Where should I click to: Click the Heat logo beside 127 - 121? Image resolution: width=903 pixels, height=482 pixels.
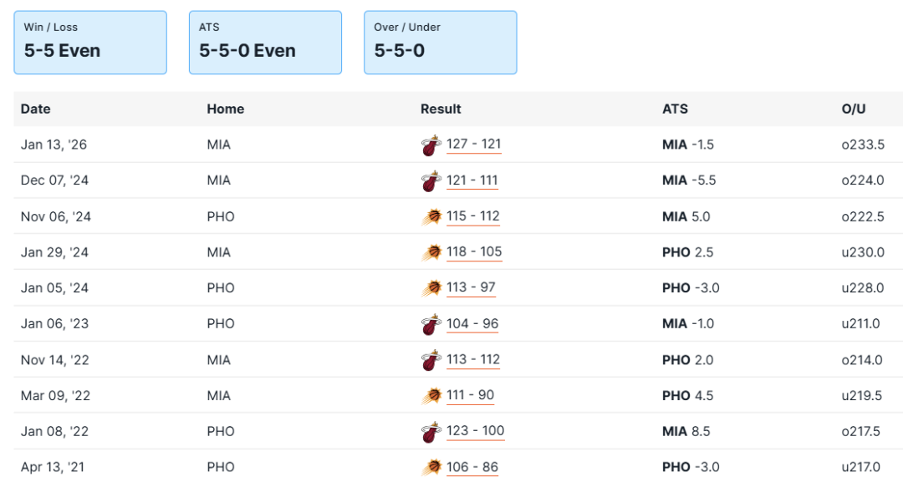[x=431, y=145]
